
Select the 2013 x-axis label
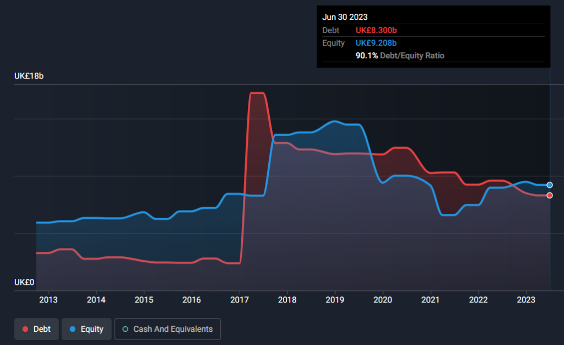(x=48, y=300)
